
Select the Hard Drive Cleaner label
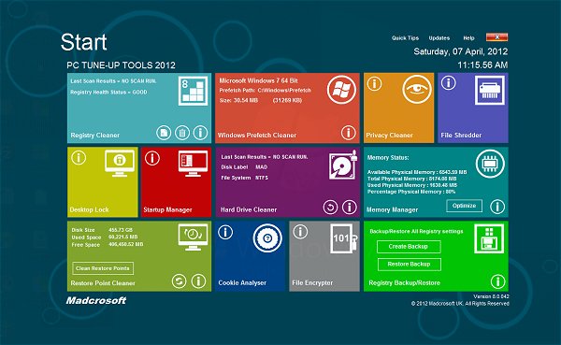click(x=249, y=209)
